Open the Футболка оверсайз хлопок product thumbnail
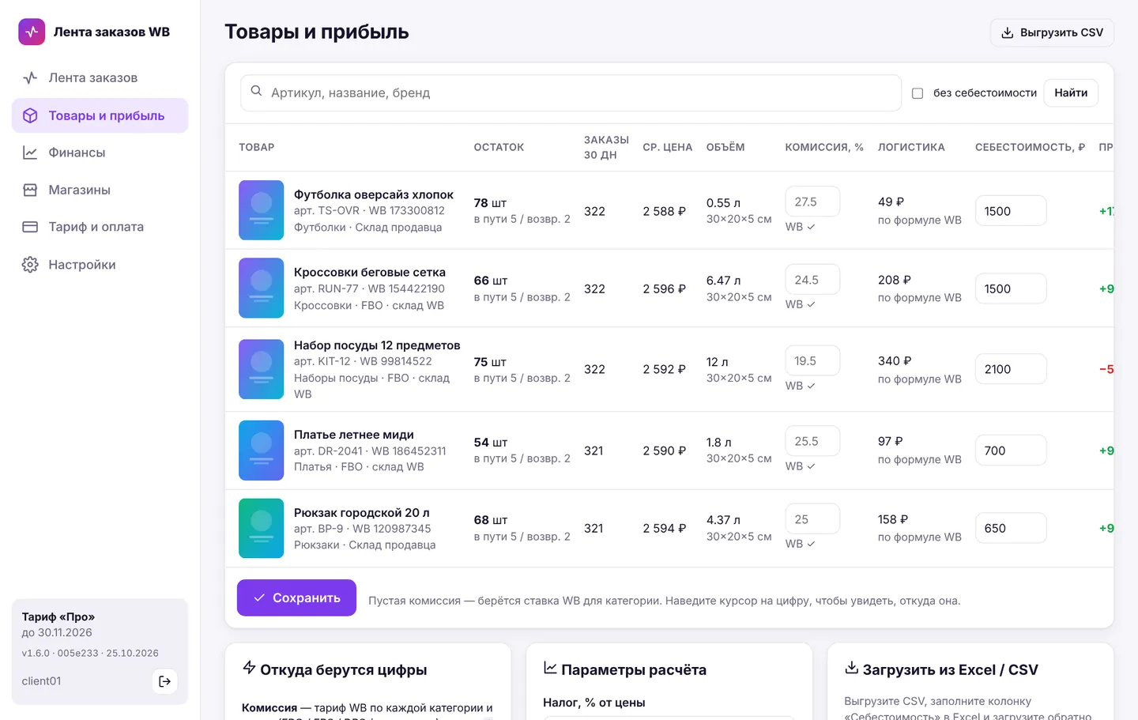The width and height of the screenshot is (1138, 720). pyautogui.click(x=262, y=210)
